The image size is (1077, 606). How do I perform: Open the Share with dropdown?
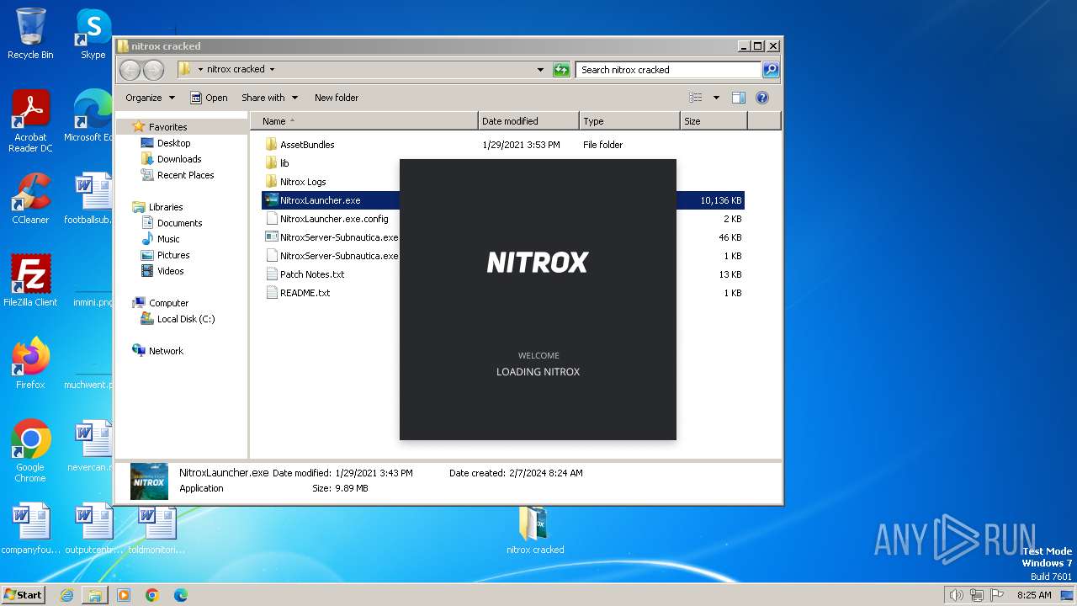(268, 98)
